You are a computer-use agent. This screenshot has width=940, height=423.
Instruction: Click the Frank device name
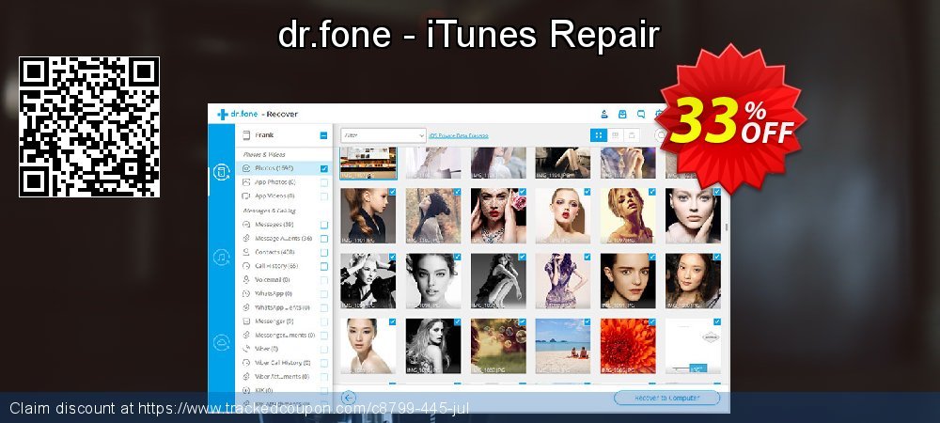[x=264, y=135]
